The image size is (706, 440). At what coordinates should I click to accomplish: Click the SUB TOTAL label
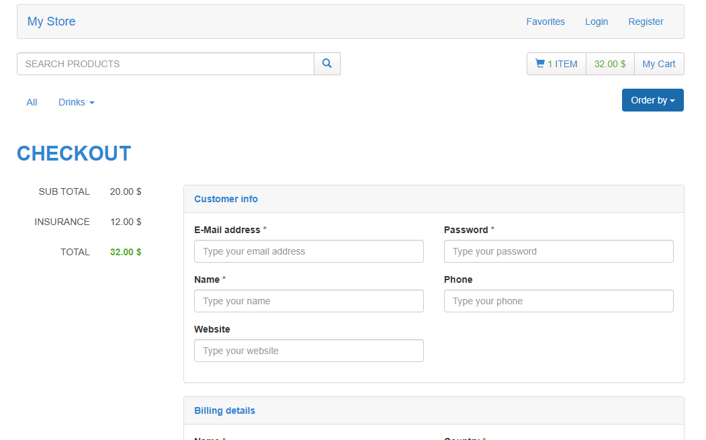point(64,192)
